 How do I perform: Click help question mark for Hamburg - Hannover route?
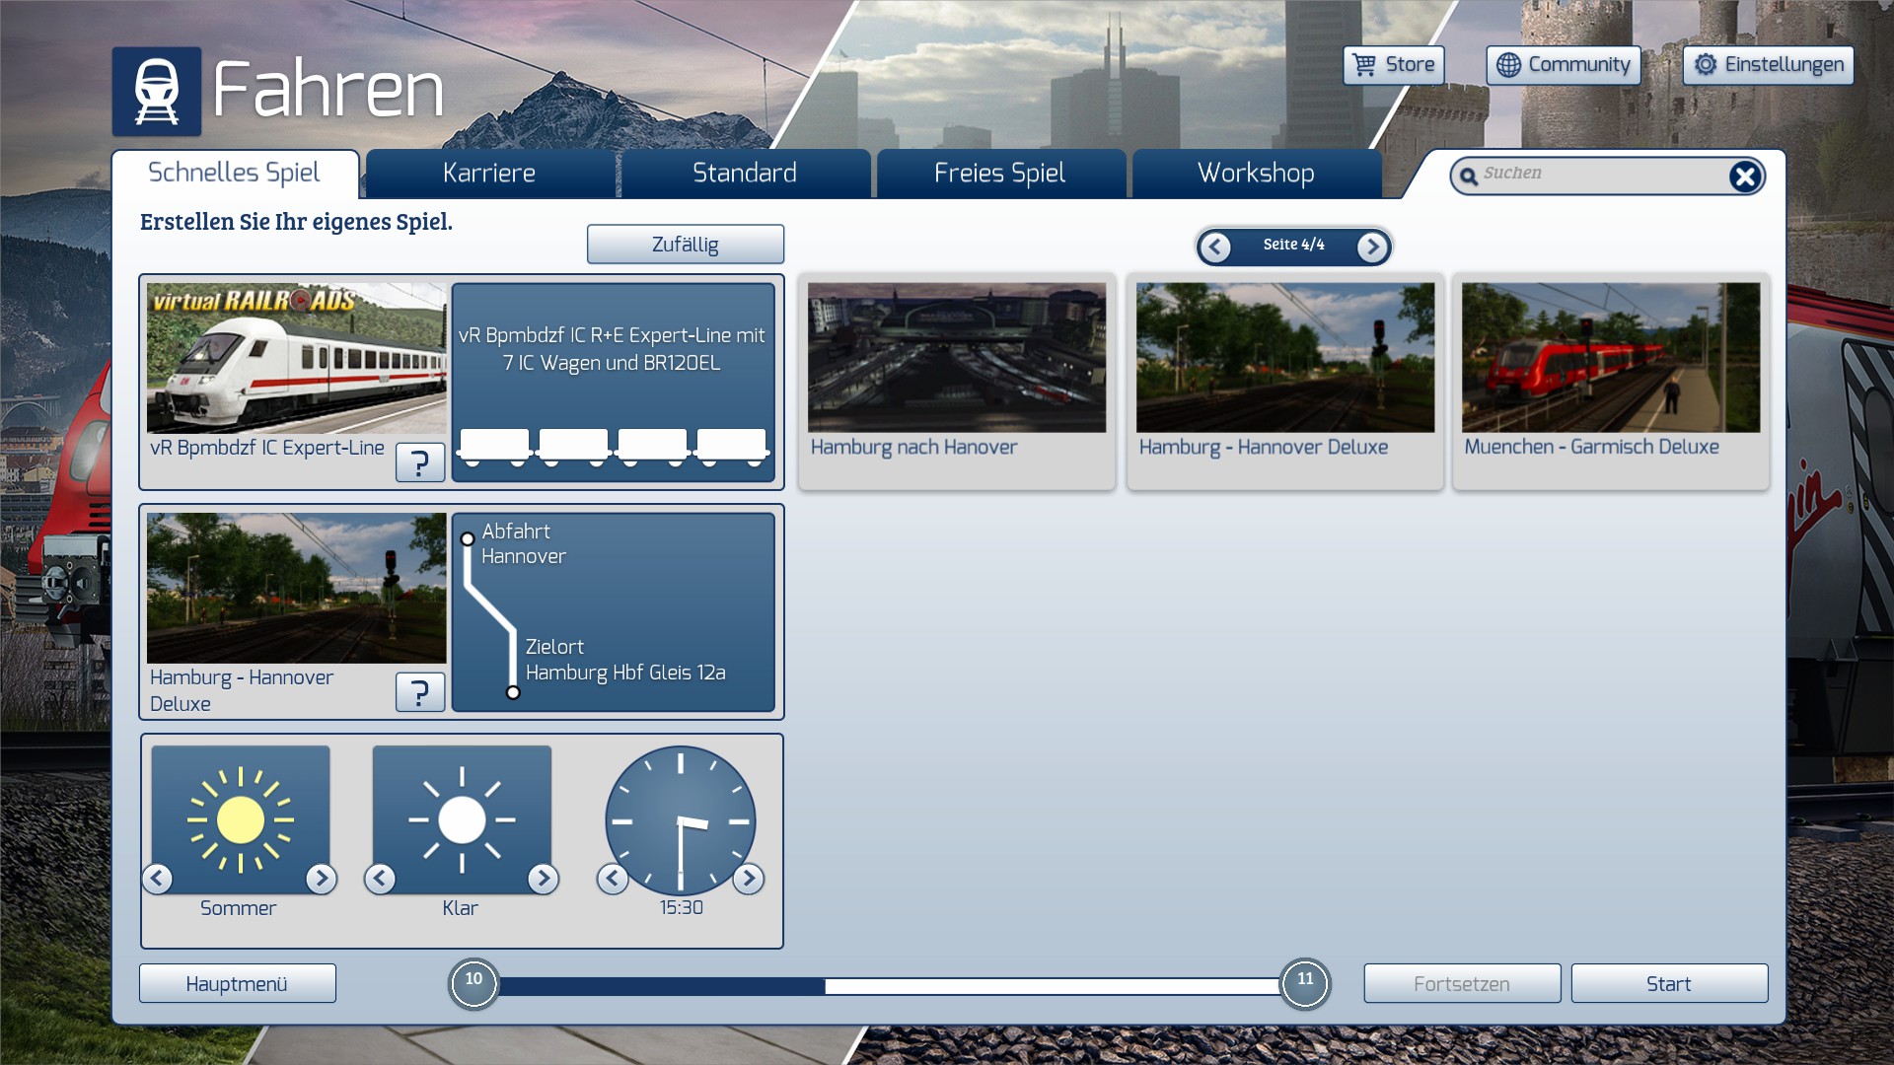click(420, 692)
